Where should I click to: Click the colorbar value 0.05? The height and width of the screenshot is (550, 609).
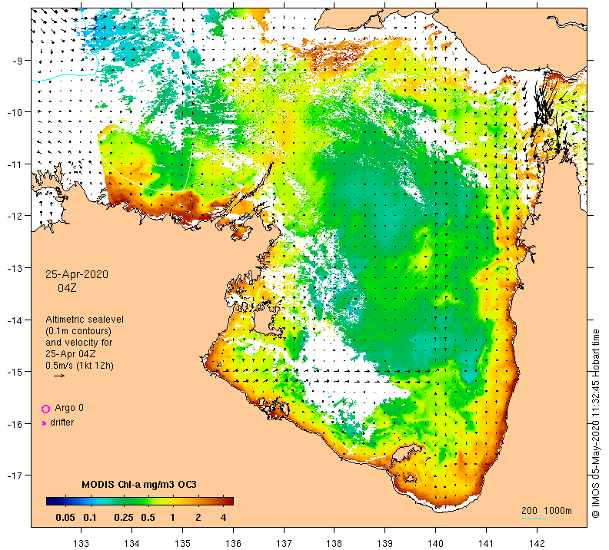pos(65,518)
